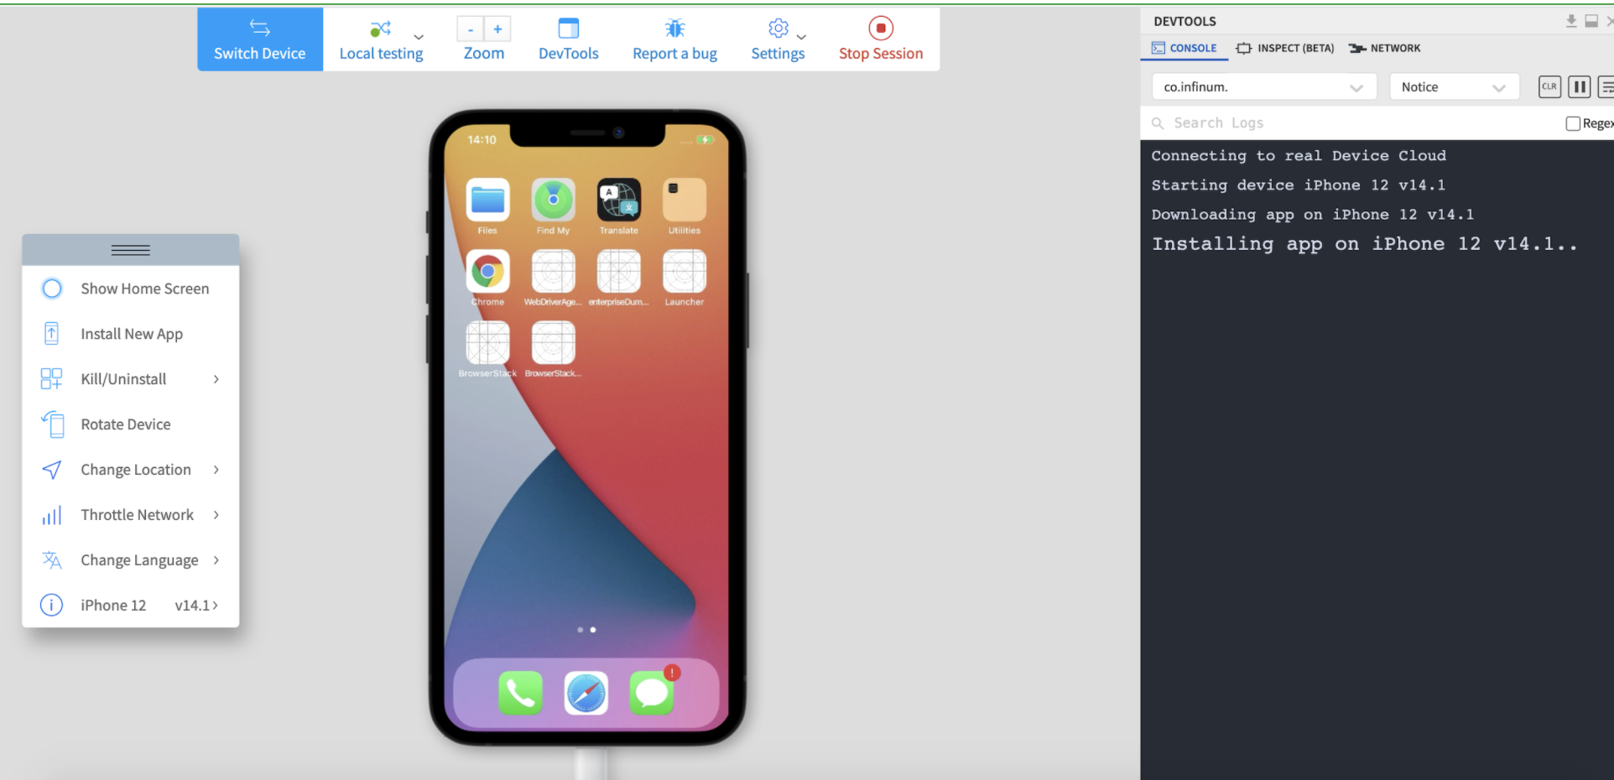Select the Switch Device toolbar icon
The image size is (1614, 780).
(259, 28)
